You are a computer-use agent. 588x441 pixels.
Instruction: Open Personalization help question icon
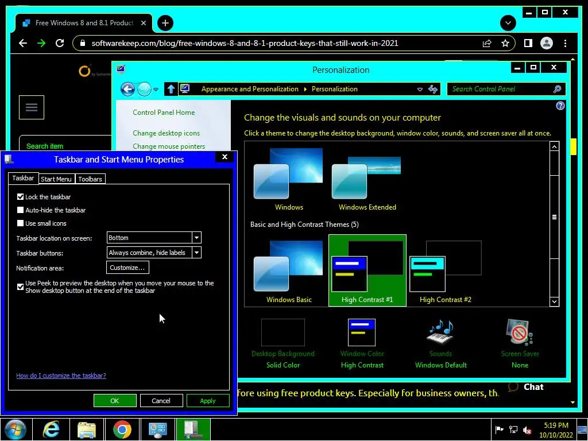(560, 106)
